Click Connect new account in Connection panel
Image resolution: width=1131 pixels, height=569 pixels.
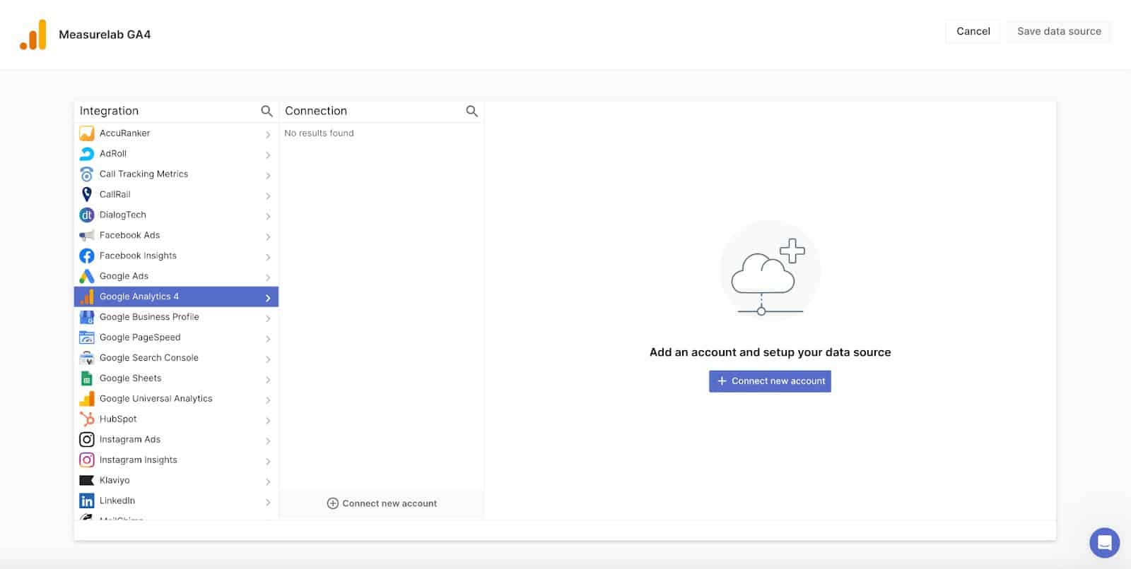(x=382, y=503)
